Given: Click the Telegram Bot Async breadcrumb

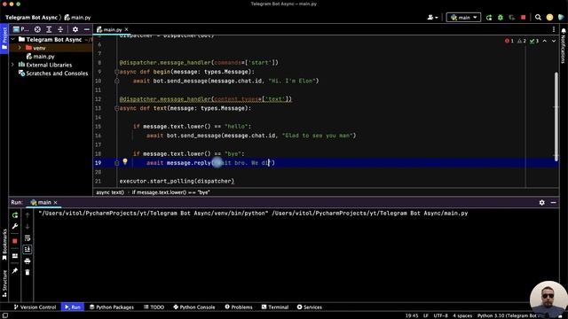Looking at the screenshot, I should [x=31, y=18].
